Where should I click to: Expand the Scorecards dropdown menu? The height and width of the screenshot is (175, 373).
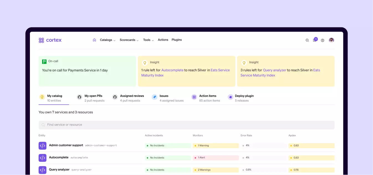[129, 40]
